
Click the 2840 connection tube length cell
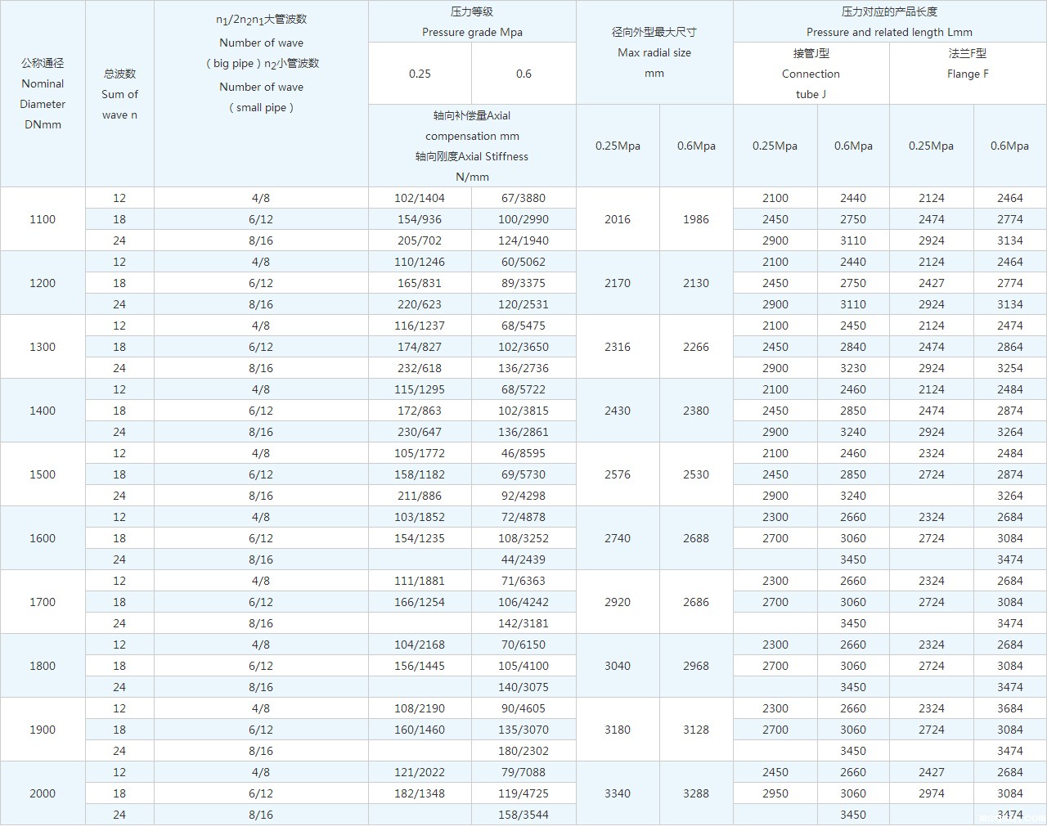(x=853, y=347)
